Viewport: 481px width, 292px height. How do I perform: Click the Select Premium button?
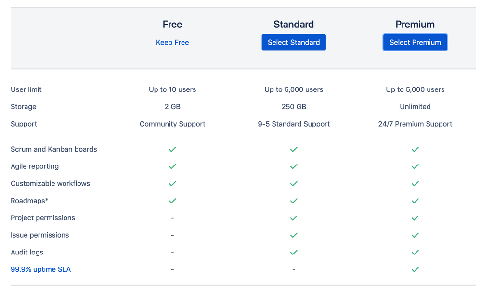pyautogui.click(x=415, y=42)
